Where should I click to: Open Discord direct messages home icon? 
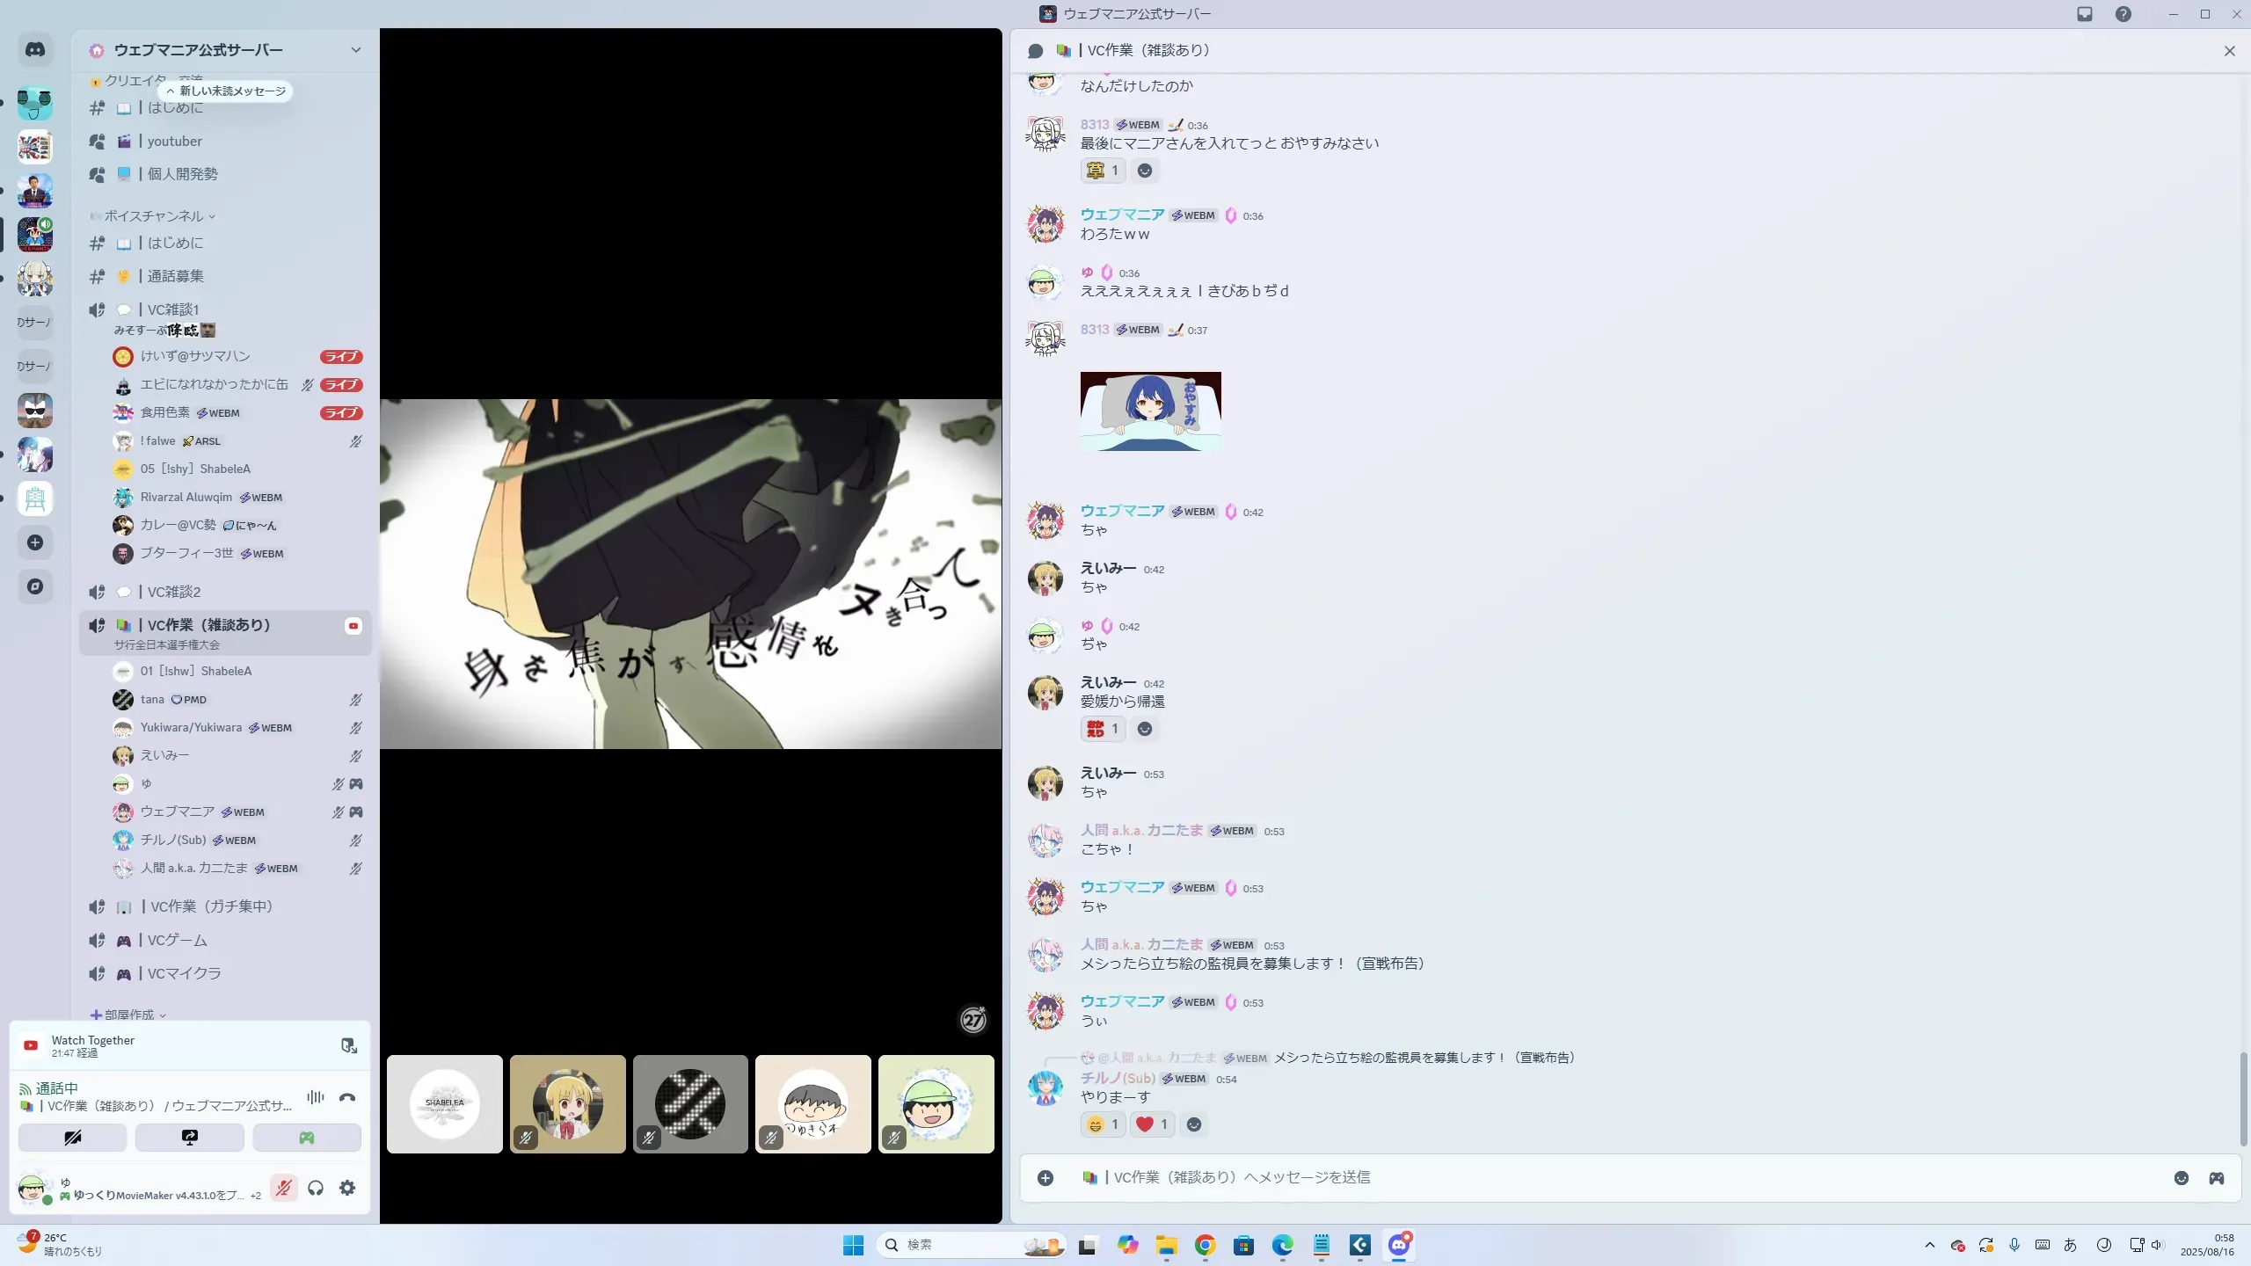(35, 50)
